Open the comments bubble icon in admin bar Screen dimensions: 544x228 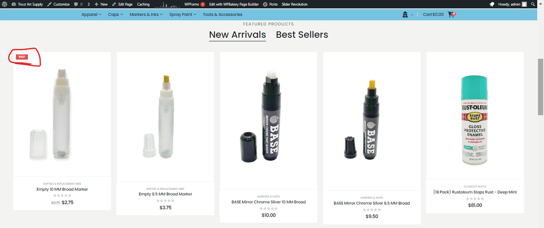(76, 4)
